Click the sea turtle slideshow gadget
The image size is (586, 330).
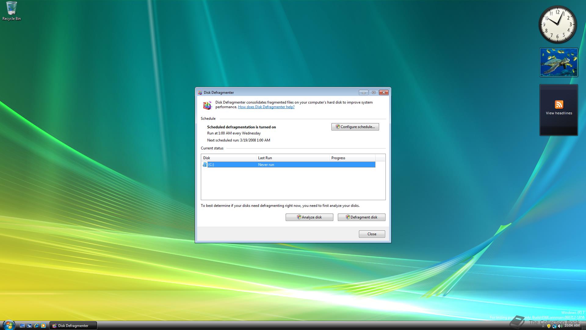pyautogui.click(x=559, y=62)
